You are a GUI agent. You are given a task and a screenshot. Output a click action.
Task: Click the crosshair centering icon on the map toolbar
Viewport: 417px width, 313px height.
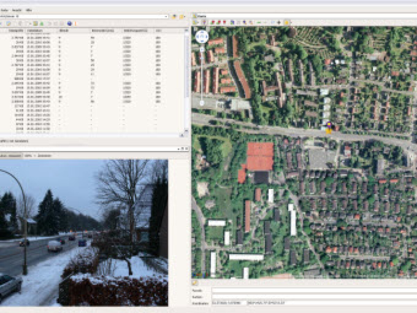tap(279, 22)
